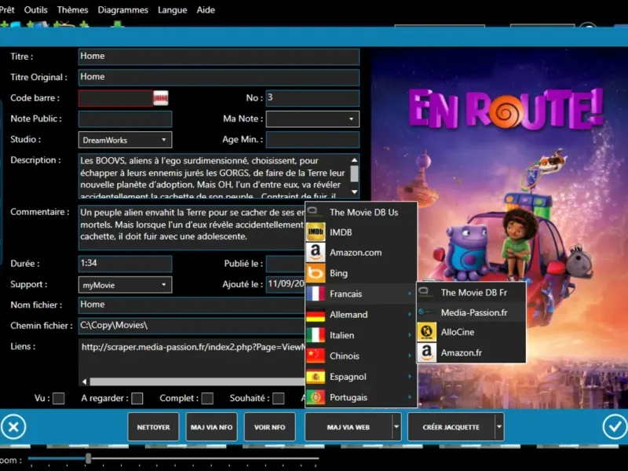Open the Langue menu
The image size is (628, 471).
tap(172, 10)
